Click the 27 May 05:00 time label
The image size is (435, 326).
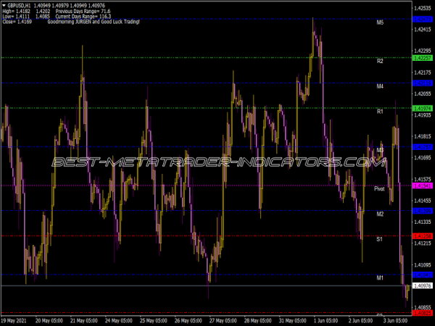(223, 321)
